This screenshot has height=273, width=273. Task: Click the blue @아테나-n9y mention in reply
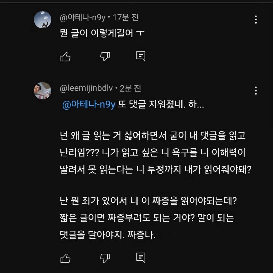point(89,105)
